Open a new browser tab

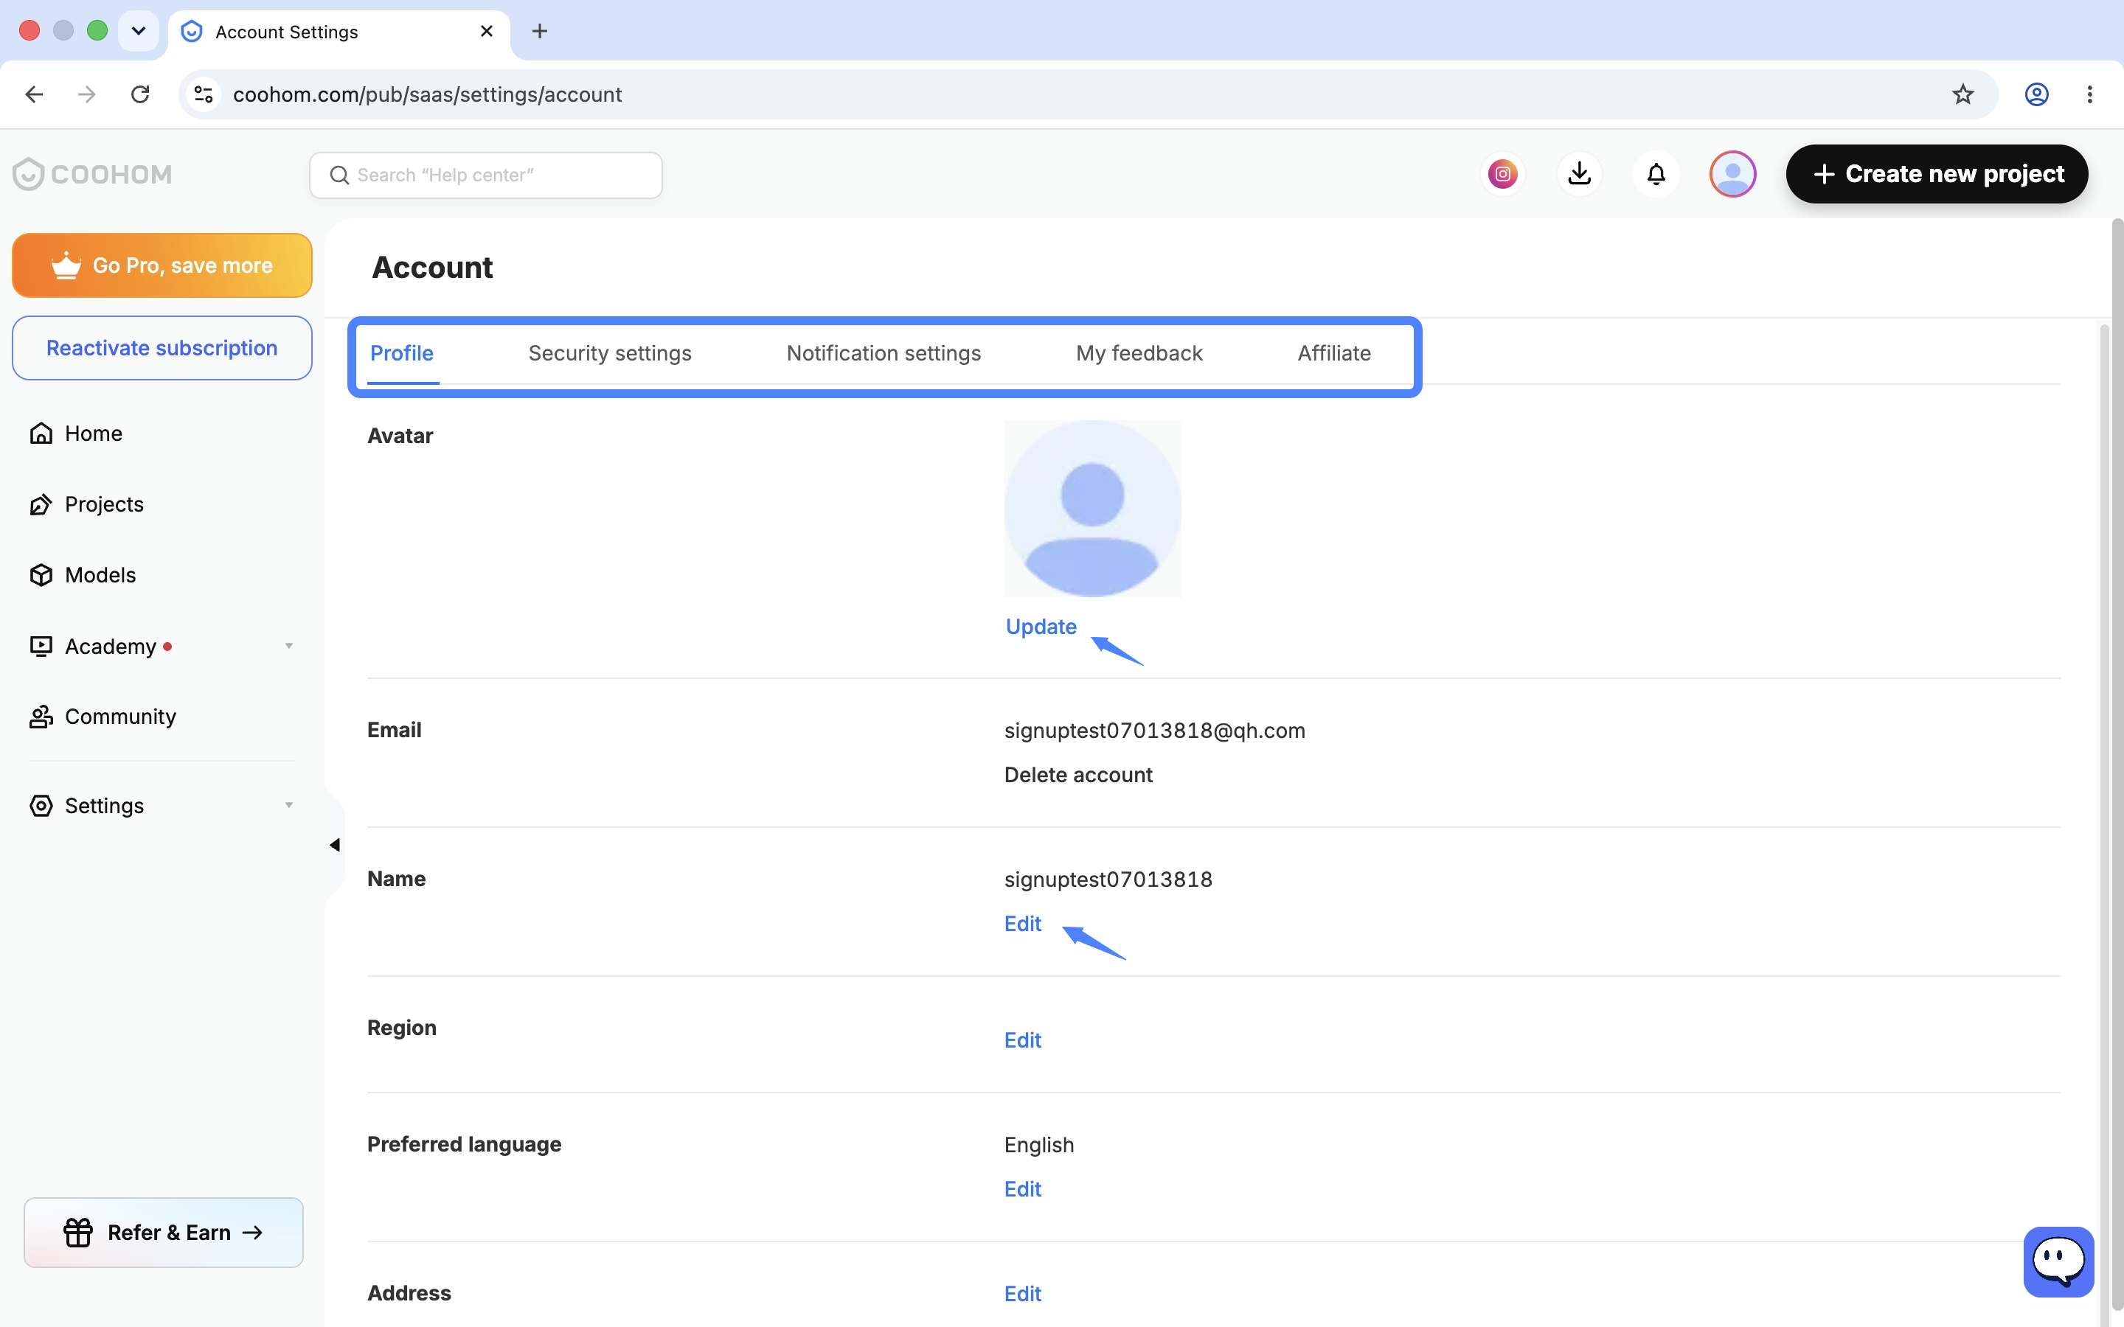pyautogui.click(x=540, y=32)
